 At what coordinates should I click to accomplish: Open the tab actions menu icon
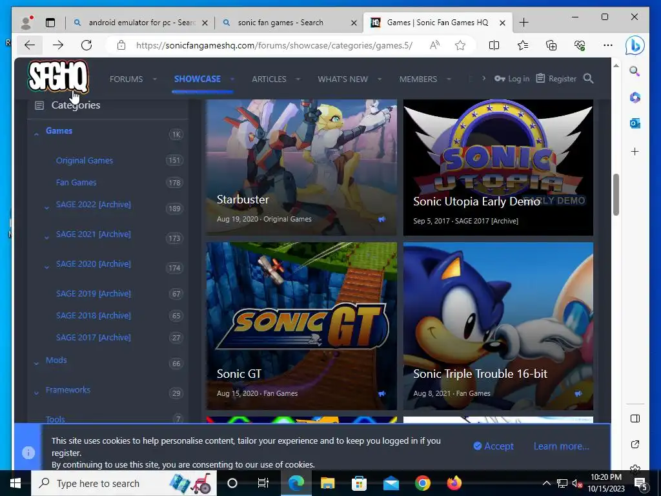50,23
